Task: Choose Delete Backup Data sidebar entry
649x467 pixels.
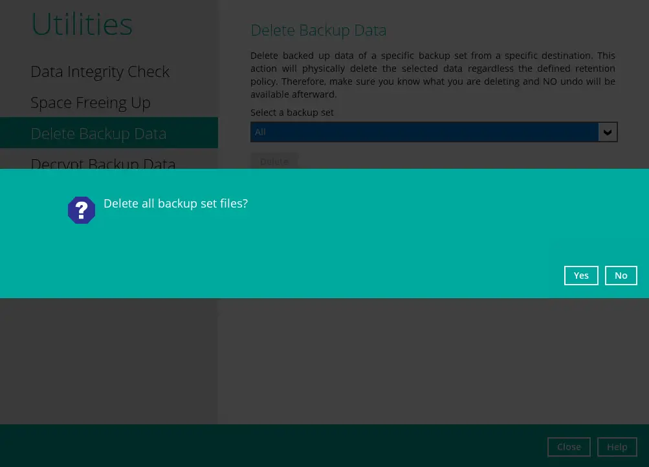Action: coord(98,133)
